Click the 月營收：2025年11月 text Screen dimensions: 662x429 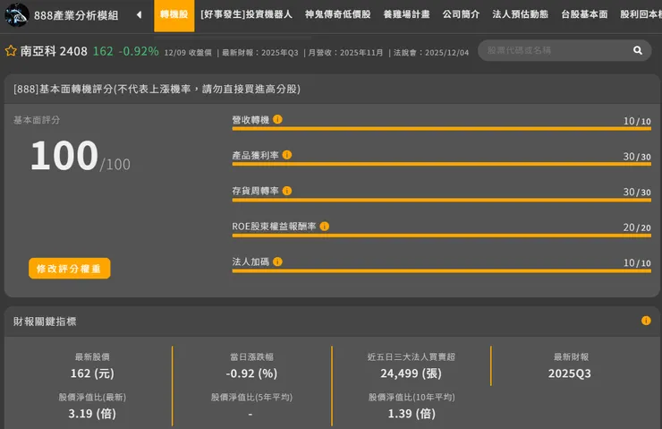coord(345,53)
